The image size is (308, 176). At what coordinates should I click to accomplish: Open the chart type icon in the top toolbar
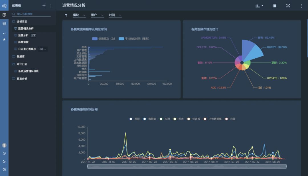point(258,5)
